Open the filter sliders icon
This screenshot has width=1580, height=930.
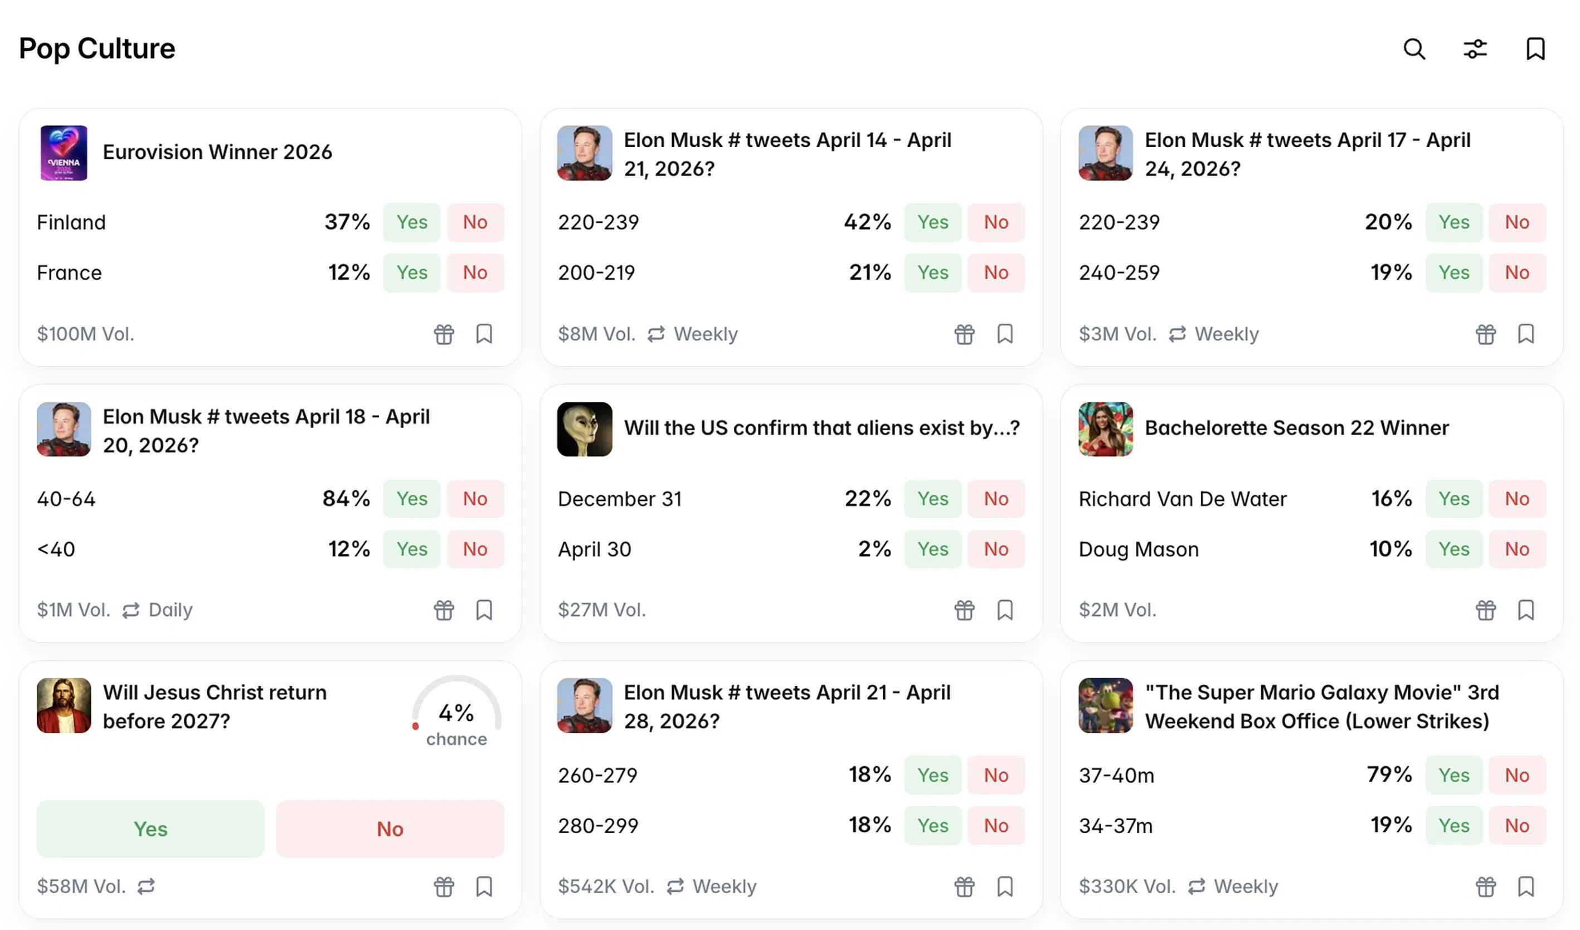click(1475, 49)
